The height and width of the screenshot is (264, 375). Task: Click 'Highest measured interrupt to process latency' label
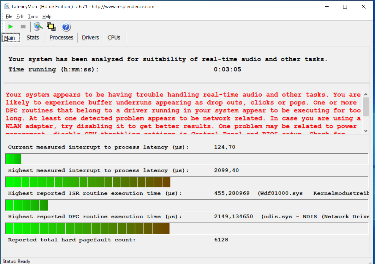click(98, 170)
